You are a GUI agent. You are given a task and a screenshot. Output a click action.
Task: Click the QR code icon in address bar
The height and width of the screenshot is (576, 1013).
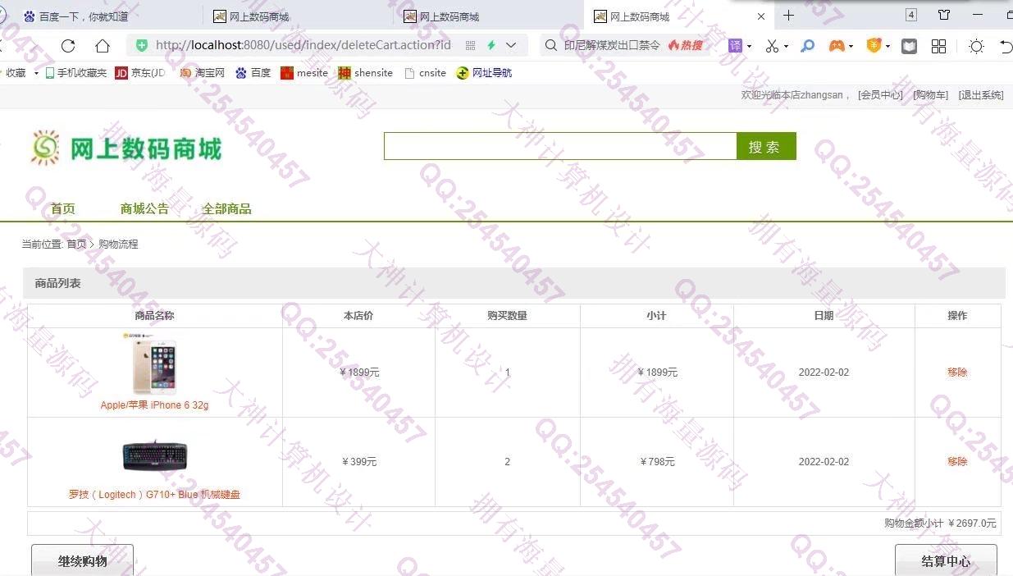point(470,46)
